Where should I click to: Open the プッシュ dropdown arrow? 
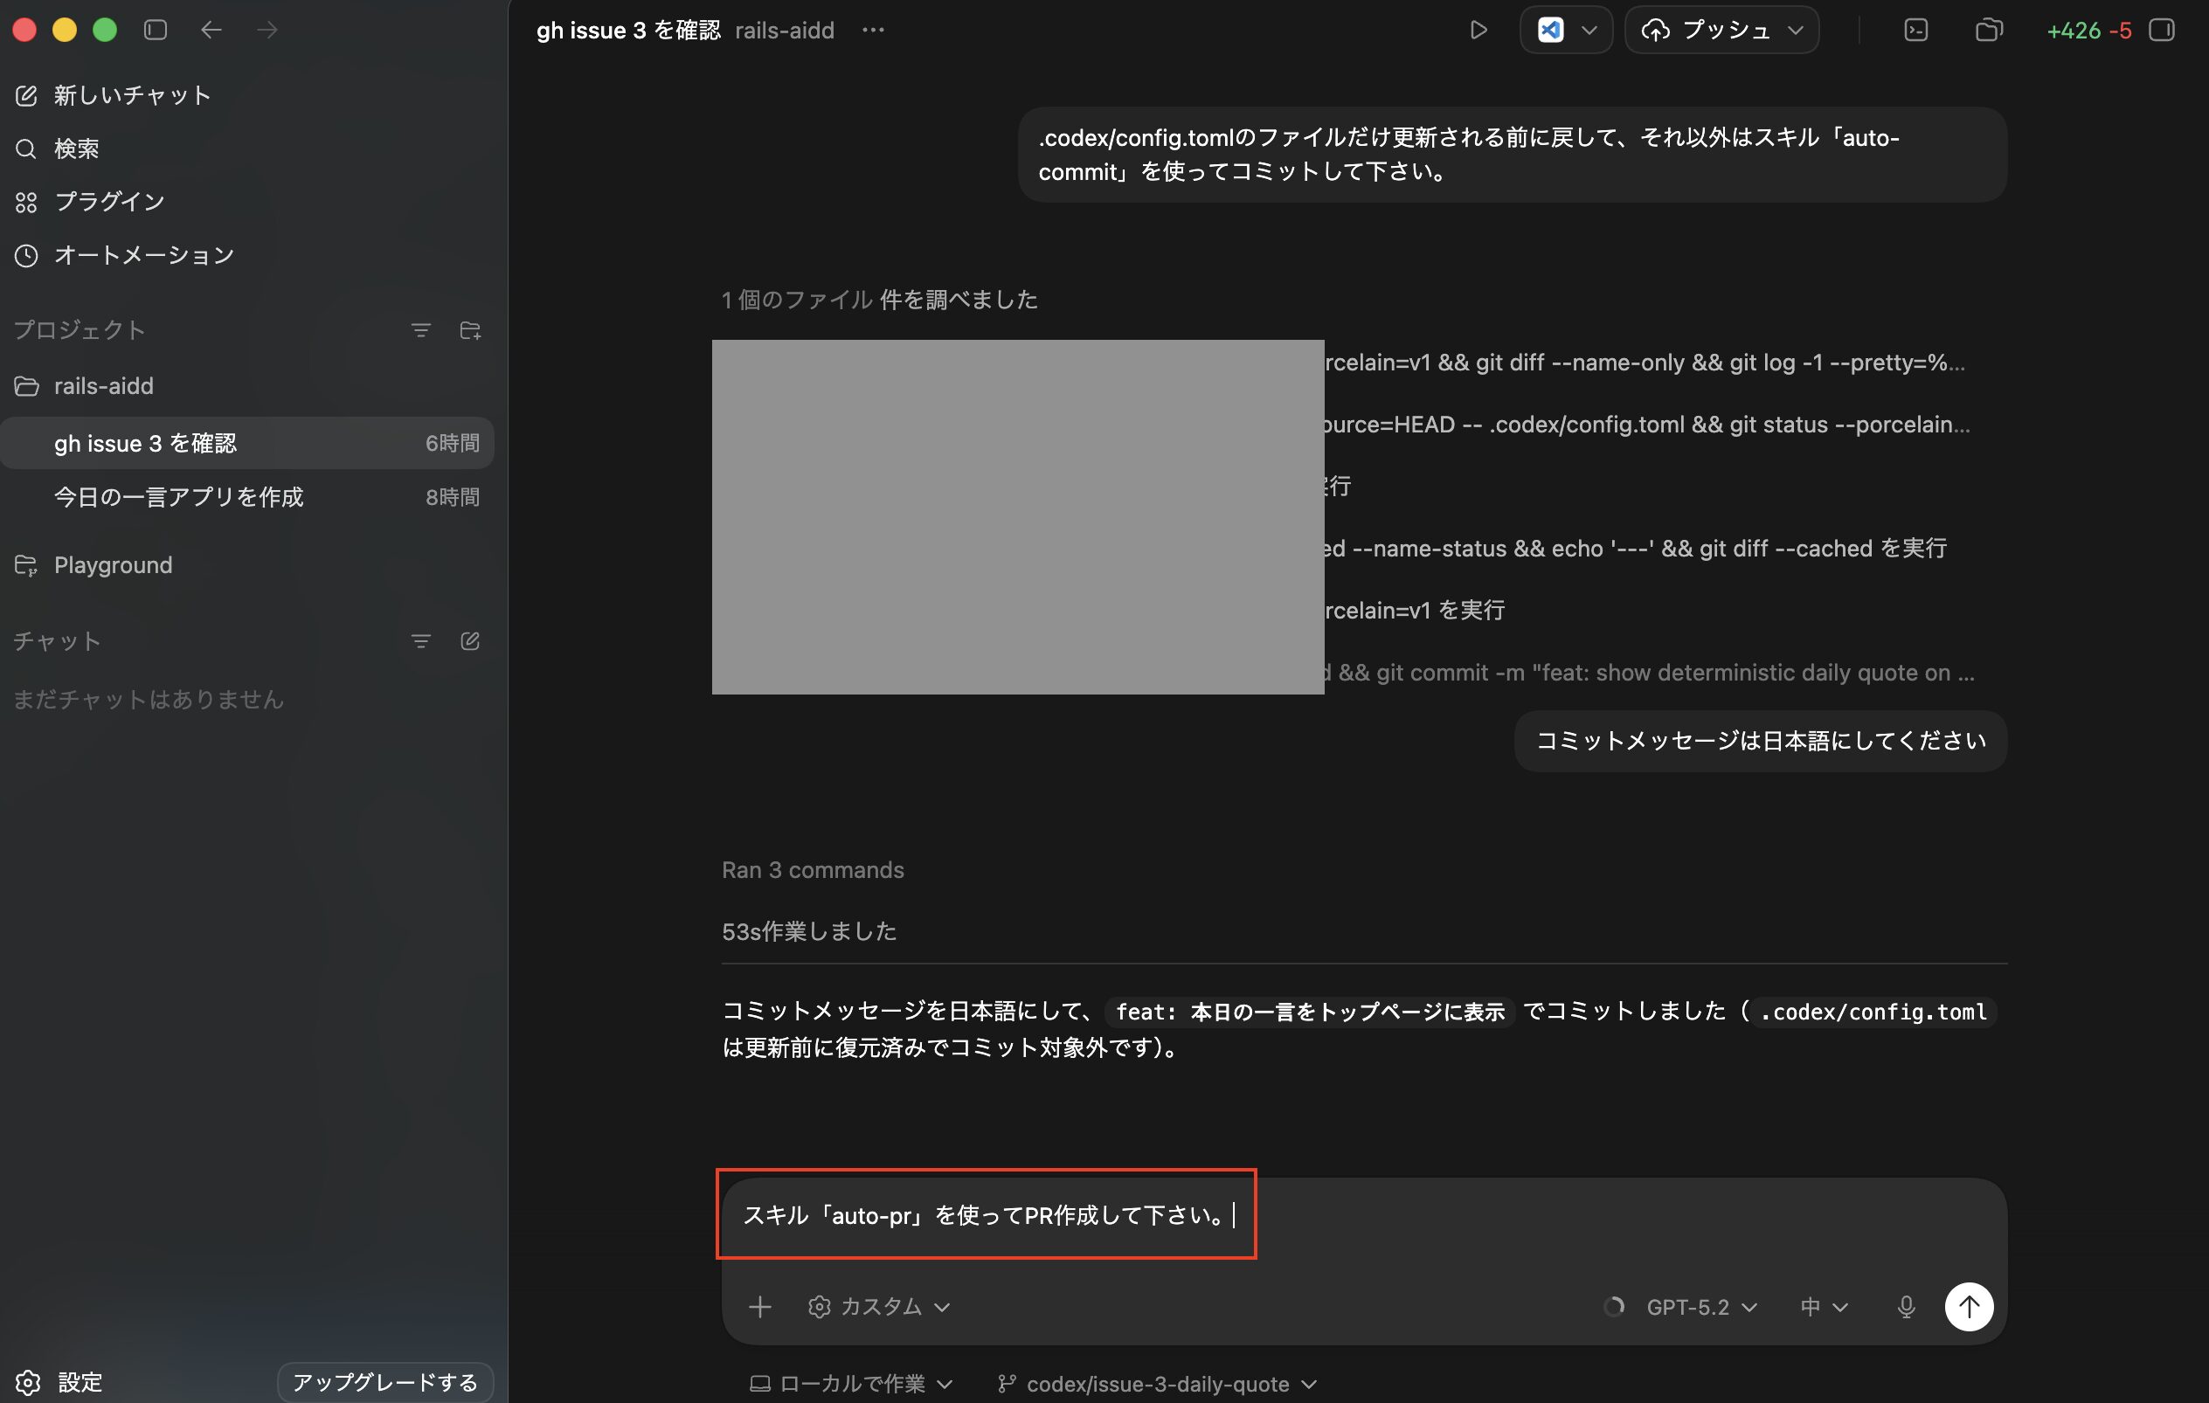pyautogui.click(x=1797, y=31)
